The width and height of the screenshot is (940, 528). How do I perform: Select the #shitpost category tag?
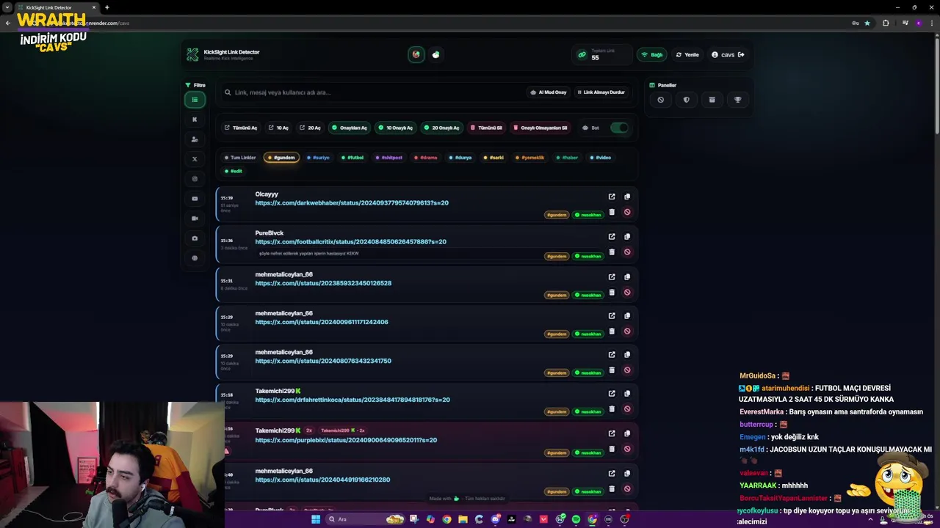388,158
